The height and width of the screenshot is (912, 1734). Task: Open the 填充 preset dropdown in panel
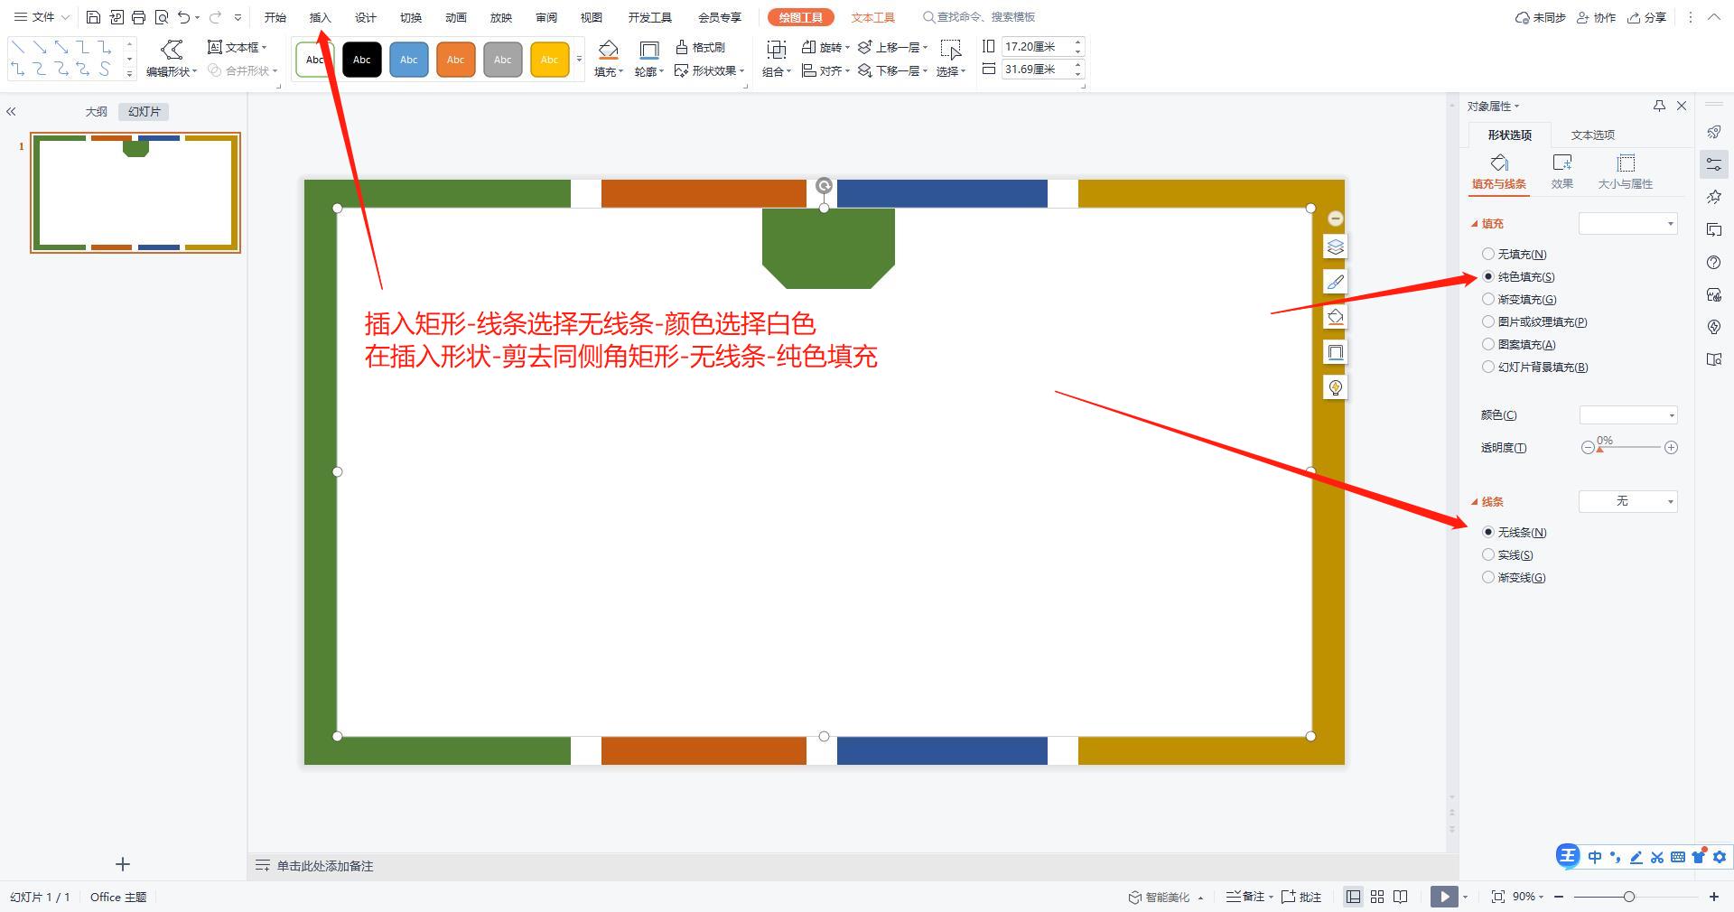[x=1628, y=223]
